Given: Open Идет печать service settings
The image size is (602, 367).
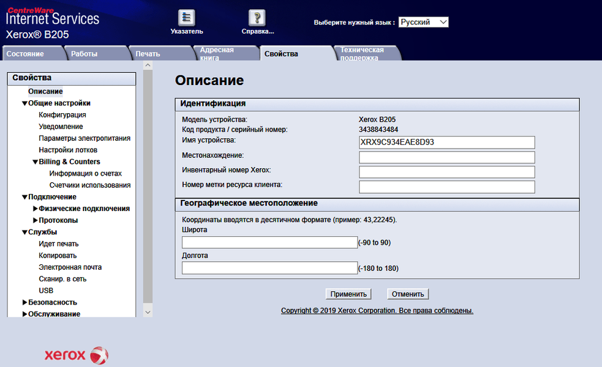Looking at the screenshot, I should pyautogui.click(x=58, y=244).
